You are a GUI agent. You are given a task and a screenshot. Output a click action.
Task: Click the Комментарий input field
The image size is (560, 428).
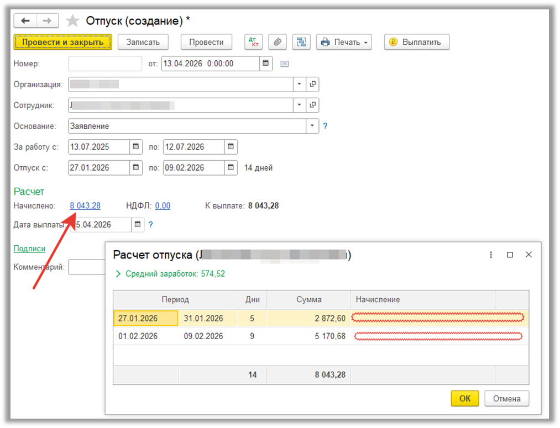[87, 267]
